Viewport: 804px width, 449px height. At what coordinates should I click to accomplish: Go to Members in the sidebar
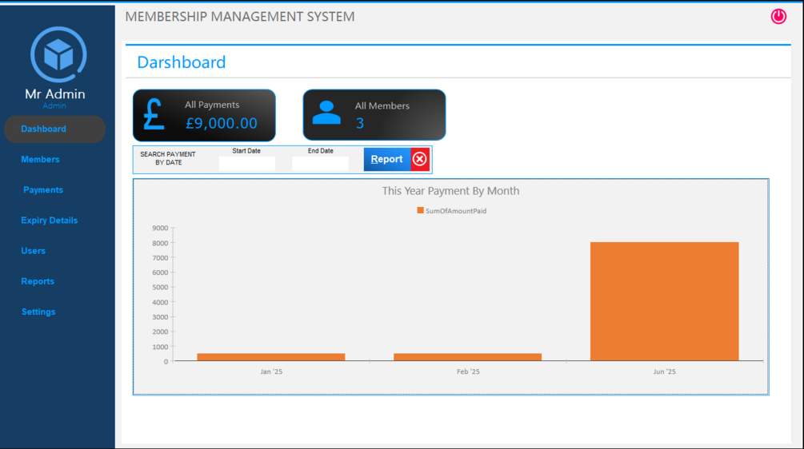coord(40,159)
